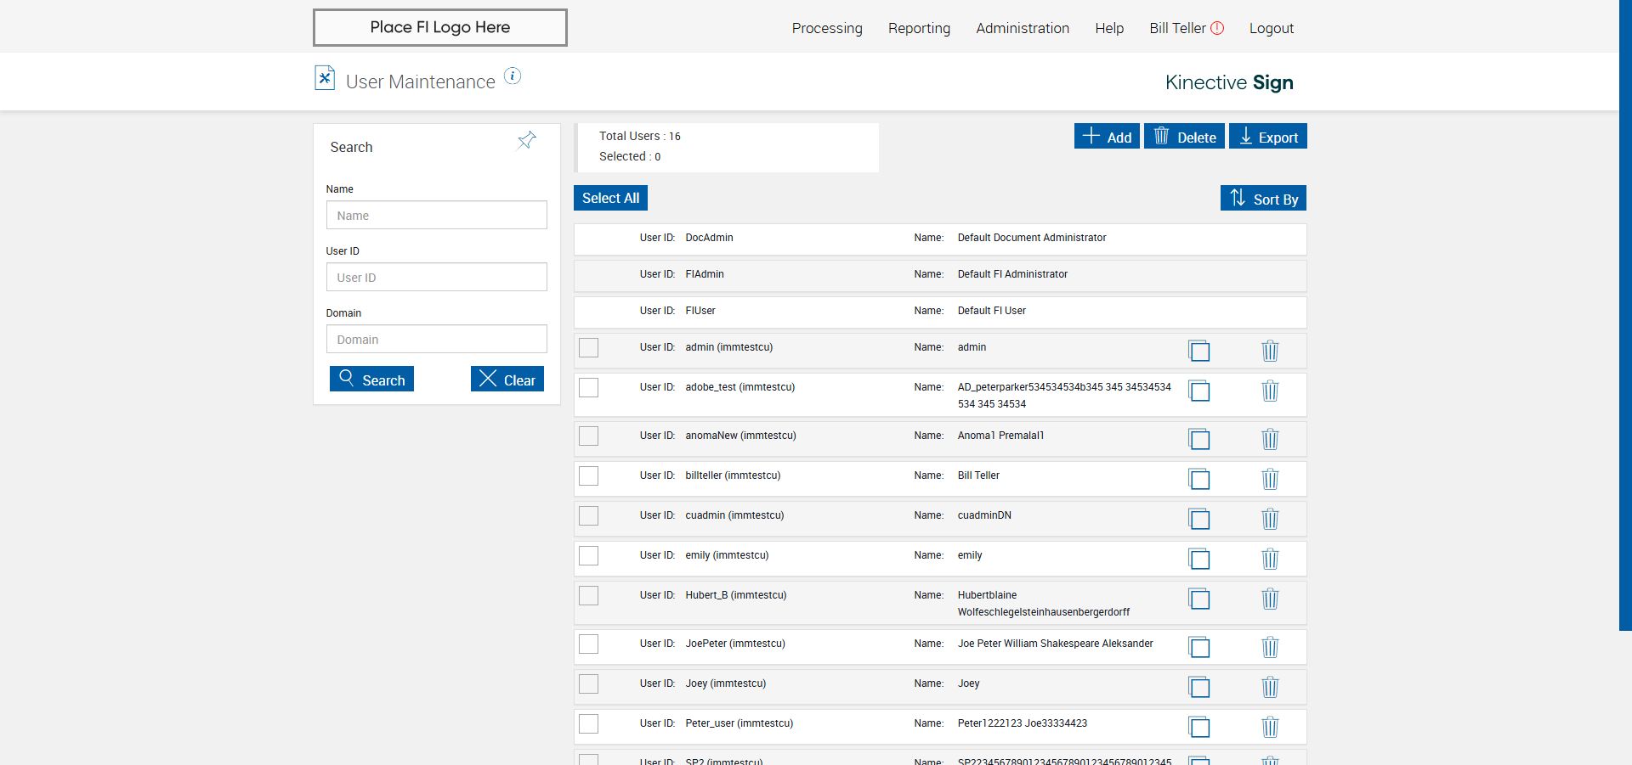1632x765 pixels.
Task: Check the adobe_test user checkbox
Action: [588, 387]
